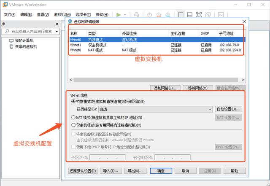This screenshot has width=270, height=186.
Task: Toggle 使用本地 DHCP 服务 checkbox
Action: point(73,147)
